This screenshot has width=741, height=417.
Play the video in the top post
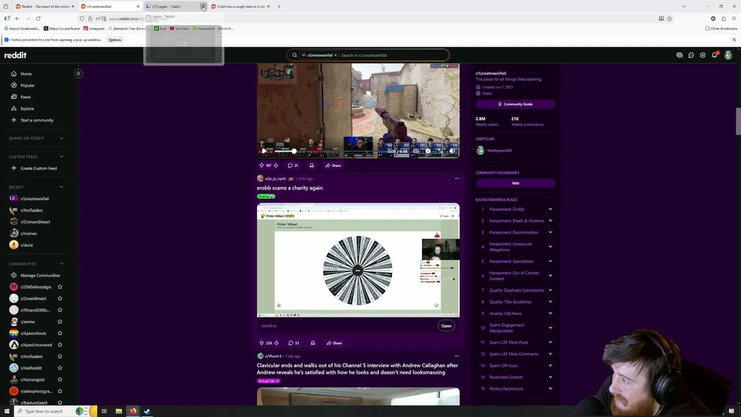point(264,151)
